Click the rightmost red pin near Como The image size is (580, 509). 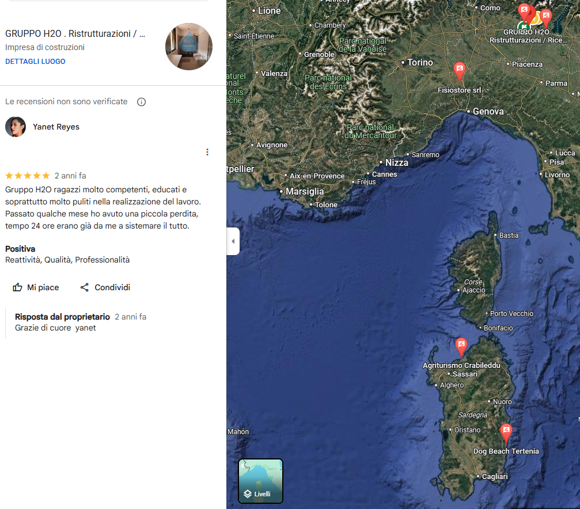point(545,18)
